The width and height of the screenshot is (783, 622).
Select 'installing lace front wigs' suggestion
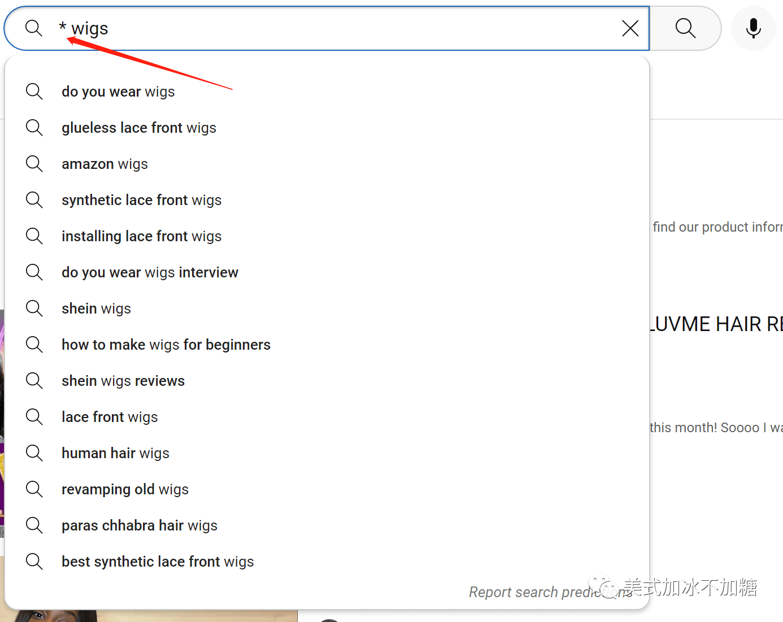(141, 236)
